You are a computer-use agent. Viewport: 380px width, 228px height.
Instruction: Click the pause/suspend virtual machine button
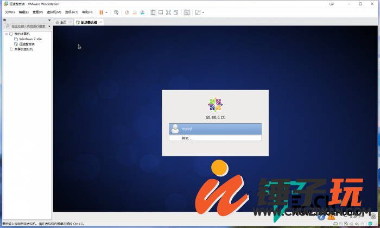tap(101, 12)
